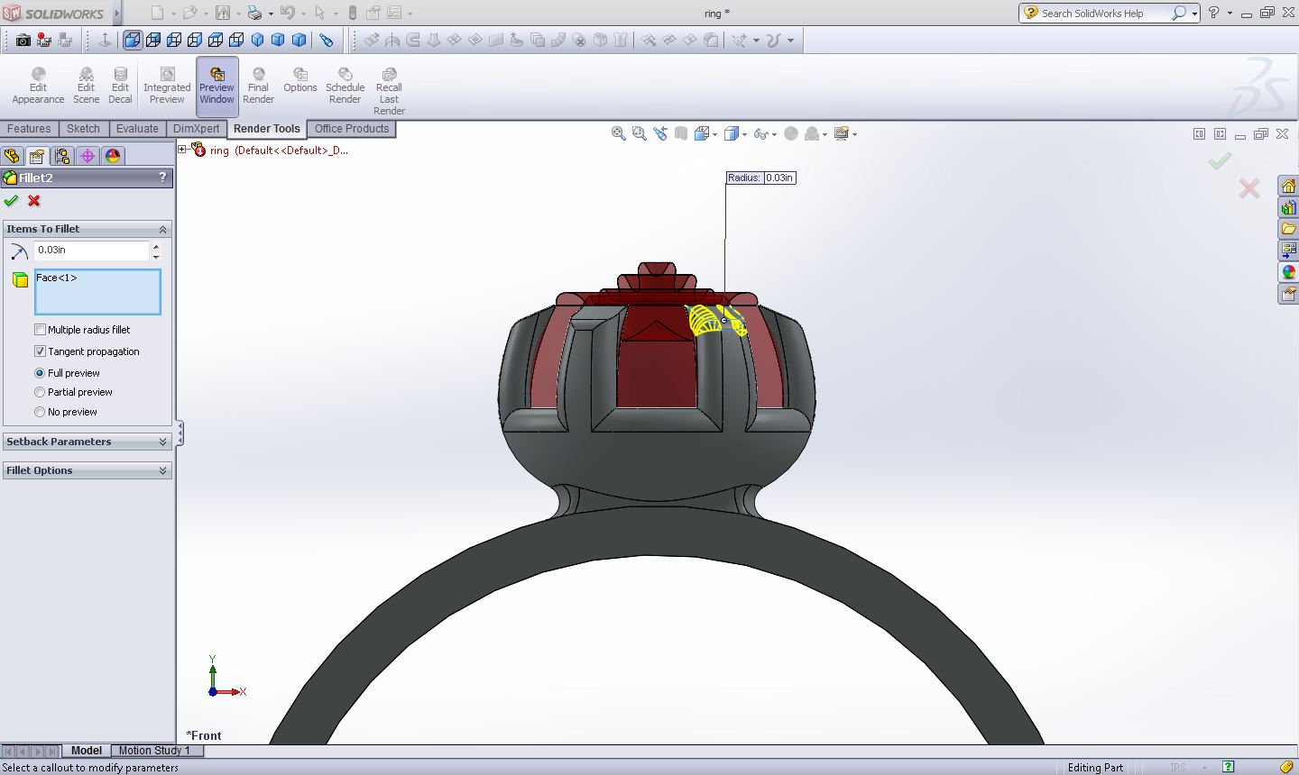Click confirmation corner green checkmark

(x=1220, y=161)
